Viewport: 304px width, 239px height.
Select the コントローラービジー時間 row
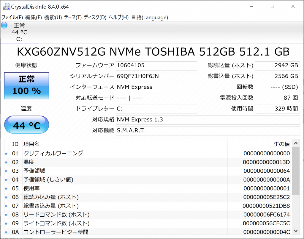coord(148,232)
